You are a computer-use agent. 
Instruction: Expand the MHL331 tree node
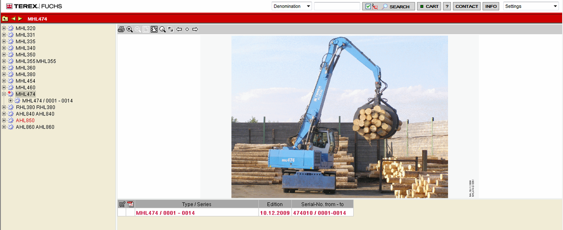[4, 35]
